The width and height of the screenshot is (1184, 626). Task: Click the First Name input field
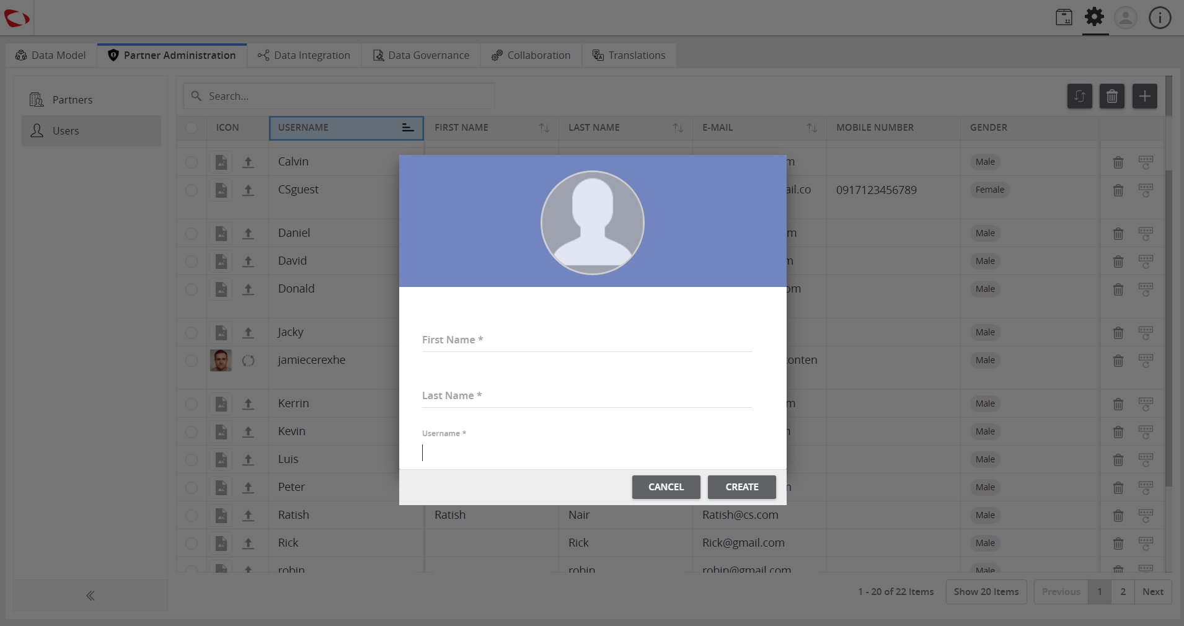pyautogui.click(x=586, y=340)
